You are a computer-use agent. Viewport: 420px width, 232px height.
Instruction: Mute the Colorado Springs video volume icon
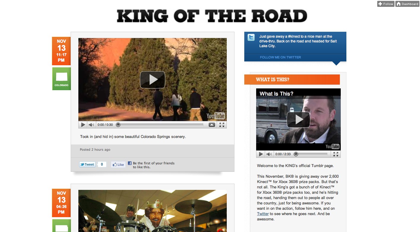[91, 125]
